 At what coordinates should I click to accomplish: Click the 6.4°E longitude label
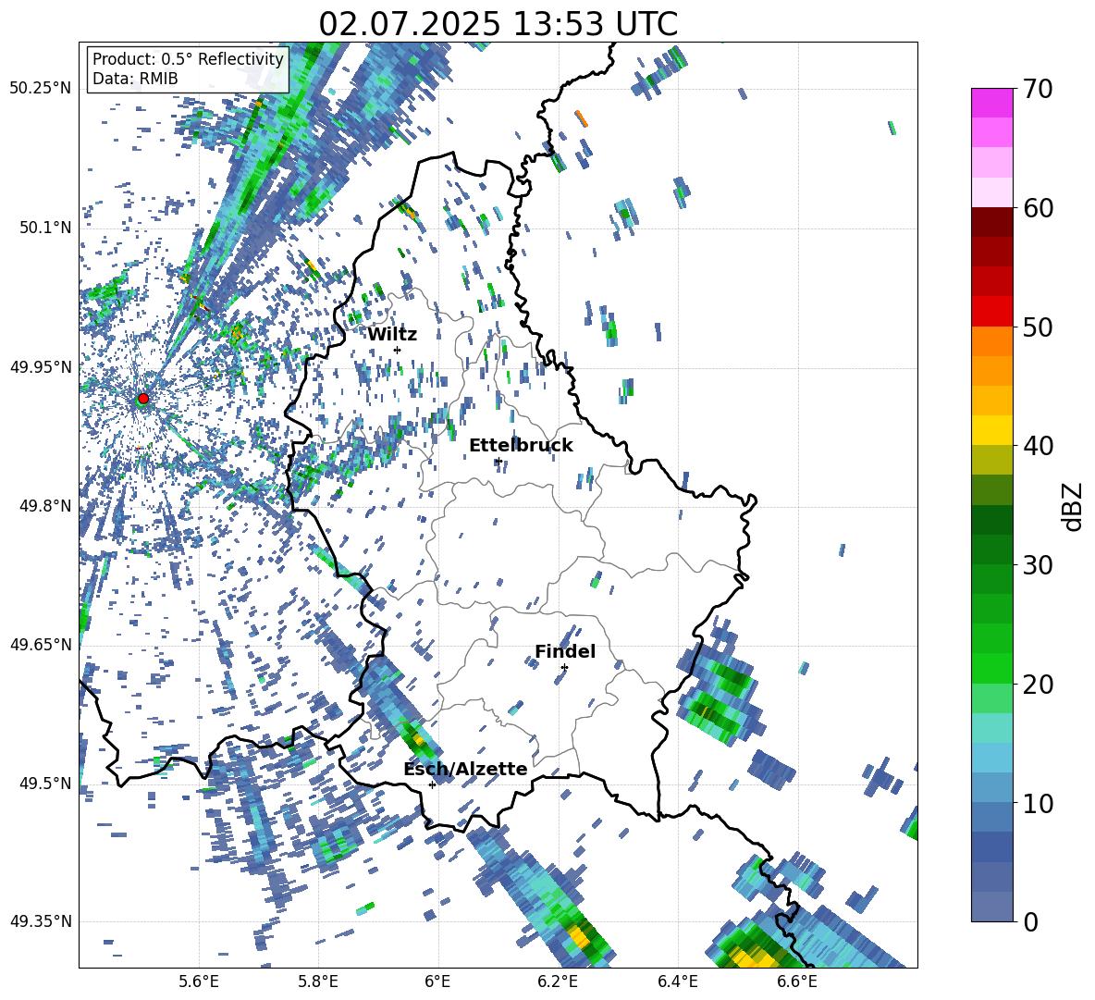[677, 981]
